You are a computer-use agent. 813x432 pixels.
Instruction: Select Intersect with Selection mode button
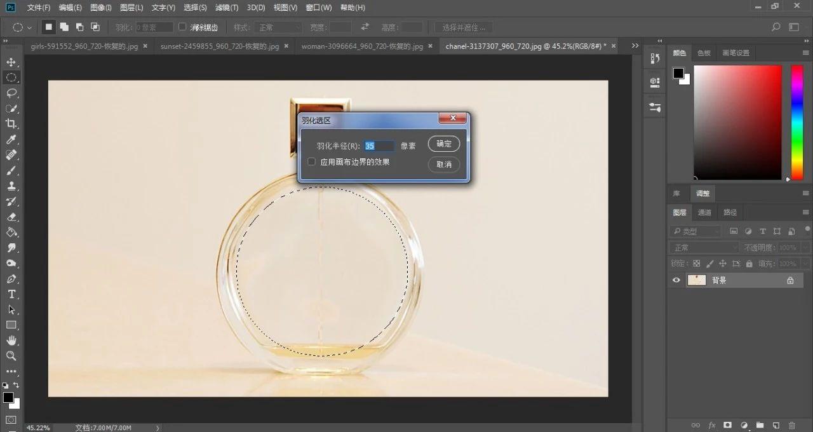[95, 27]
